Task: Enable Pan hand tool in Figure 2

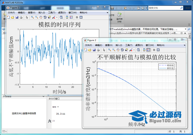Action: [118, 50]
